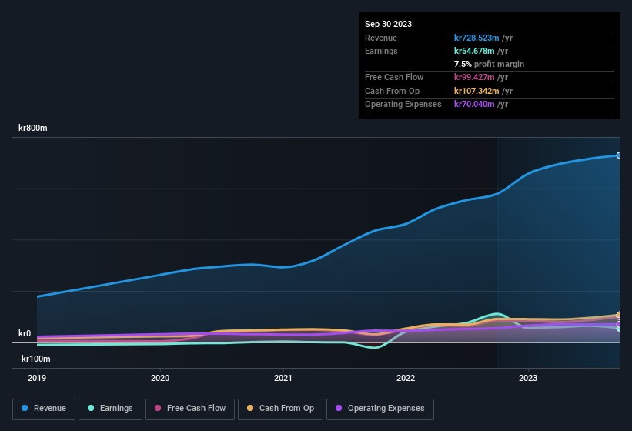This screenshot has height=431, width=632.
Task: Click the kr728.523m revenue value
Action: click(x=477, y=38)
